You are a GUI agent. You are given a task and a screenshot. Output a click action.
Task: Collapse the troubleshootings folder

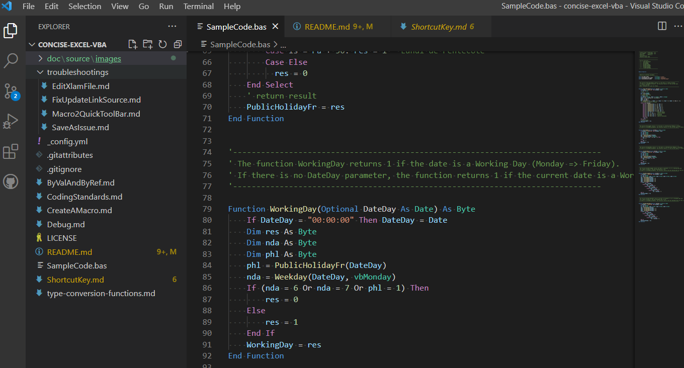tap(106, 72)
